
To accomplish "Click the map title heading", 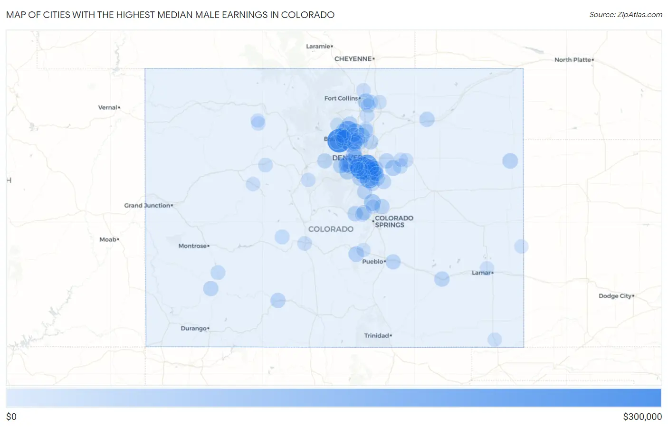I will (170, 15).
